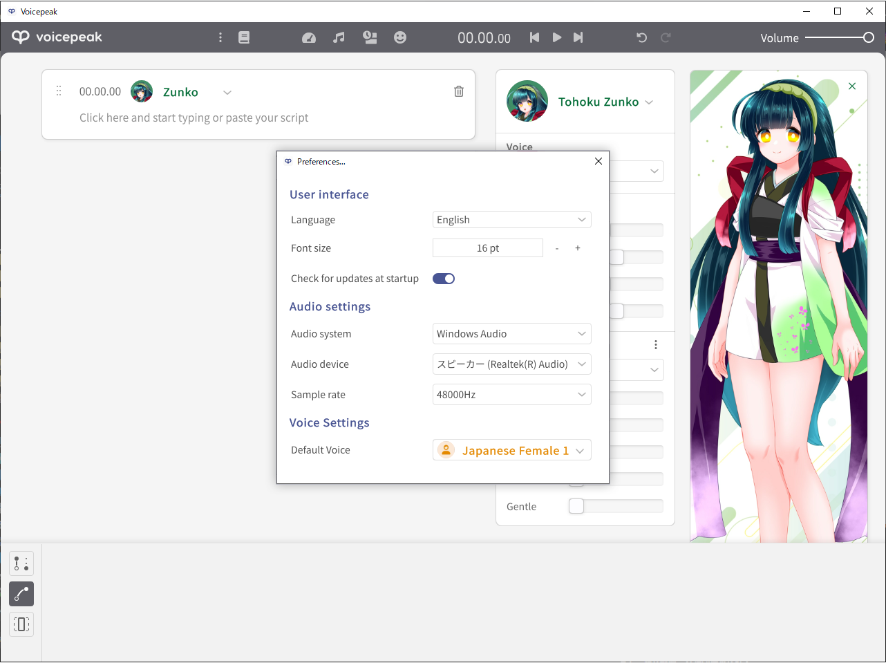Open the Language dropdown set to English
This screenshot has width=886, height=663.
pyautogui.click(x=512, y=220)
